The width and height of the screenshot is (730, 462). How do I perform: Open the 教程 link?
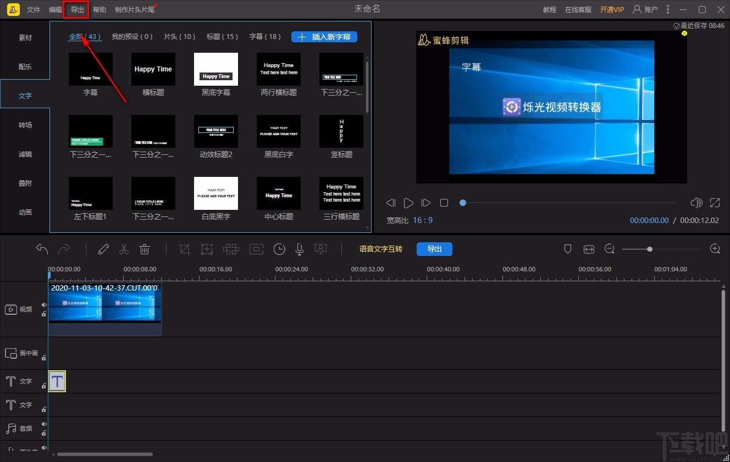click(x=550, y=10)
